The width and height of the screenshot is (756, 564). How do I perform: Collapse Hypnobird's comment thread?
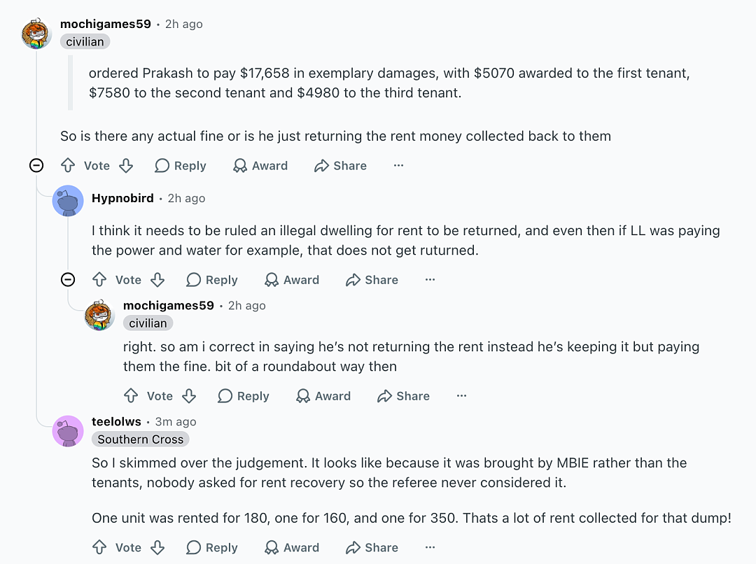(68, 280)
